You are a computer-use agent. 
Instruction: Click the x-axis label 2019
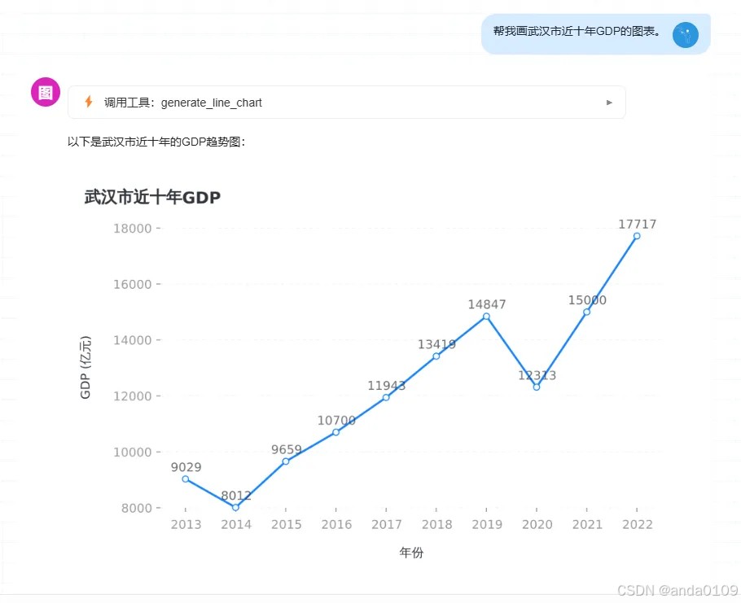(487, 524)
